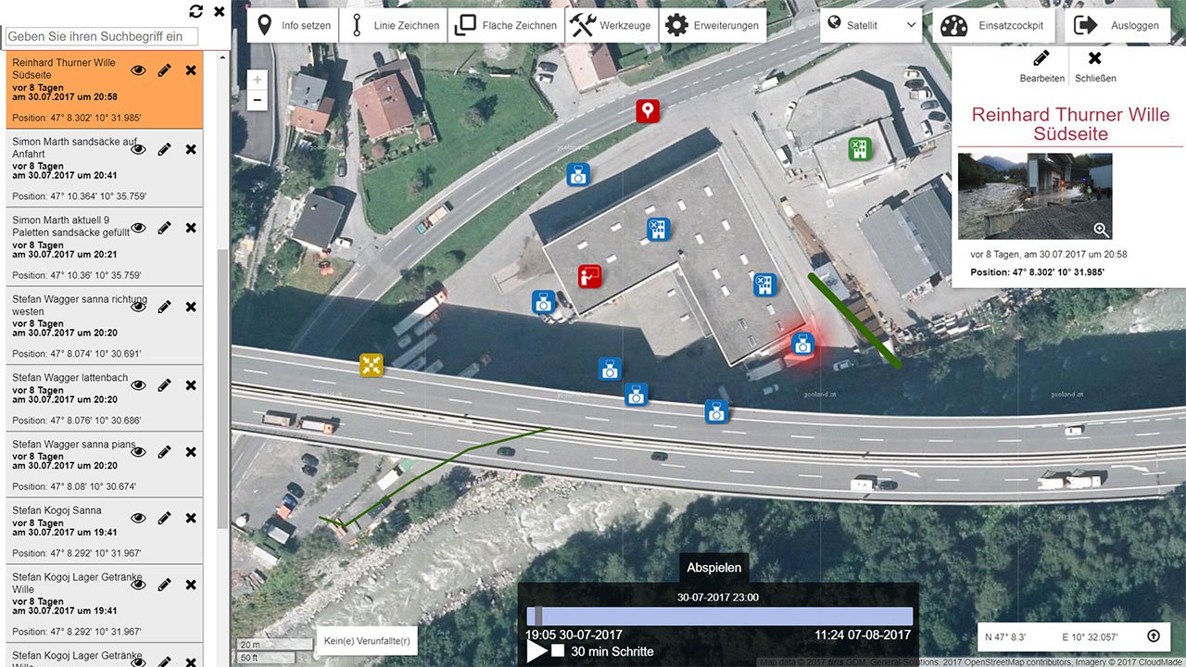1186x667 pixels.
Task: Click the blue building marker at the roof's east edge
Action: (763, 284)
